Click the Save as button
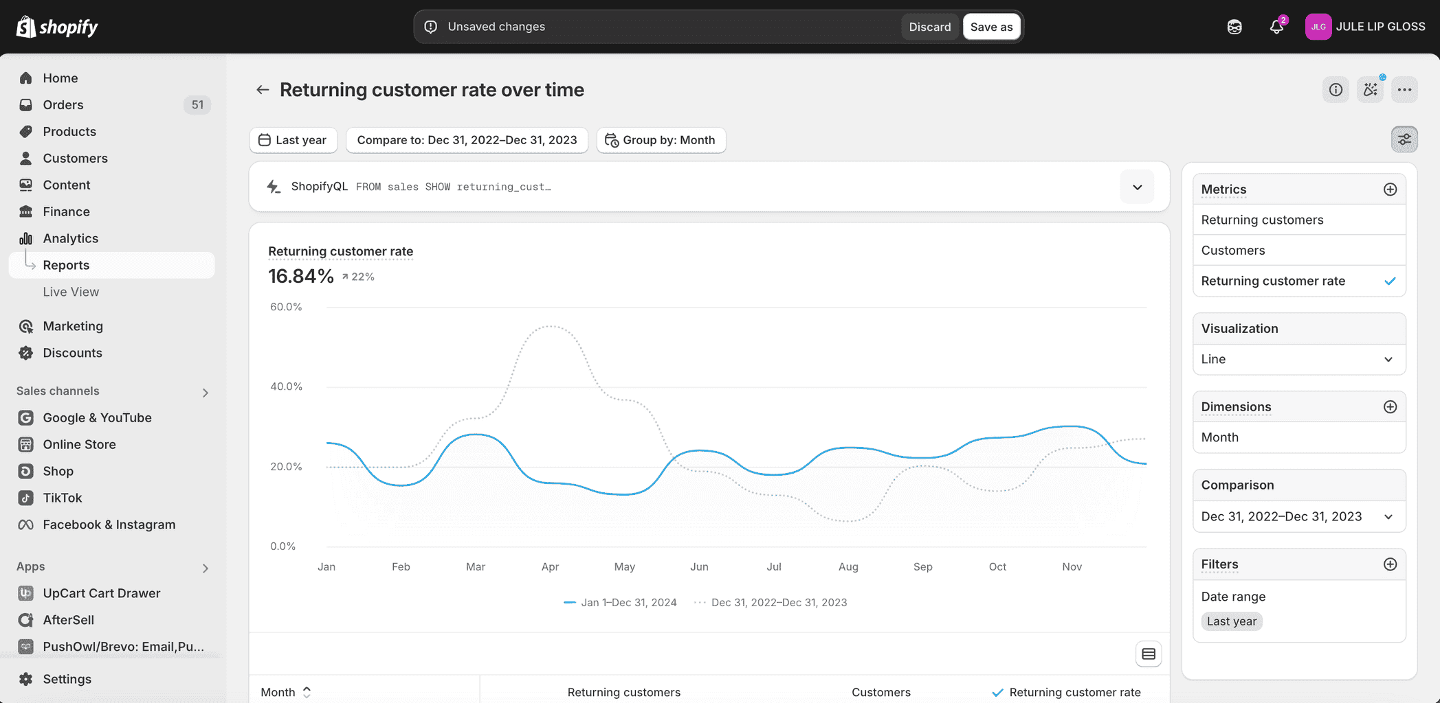This screenshot has height=703, width=1440. [x=991, y=27]
